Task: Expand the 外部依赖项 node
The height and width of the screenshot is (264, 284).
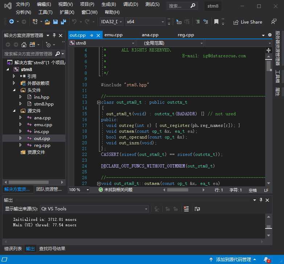Action: click(x=14, y=83)
